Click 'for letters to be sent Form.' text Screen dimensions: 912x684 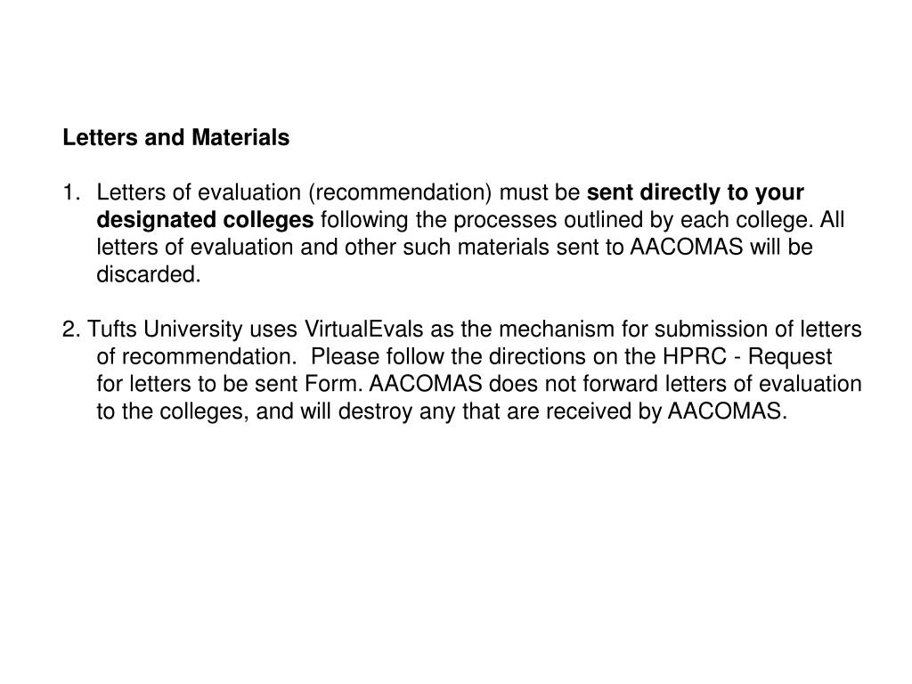pyautogui.click(x=230, y=384)
